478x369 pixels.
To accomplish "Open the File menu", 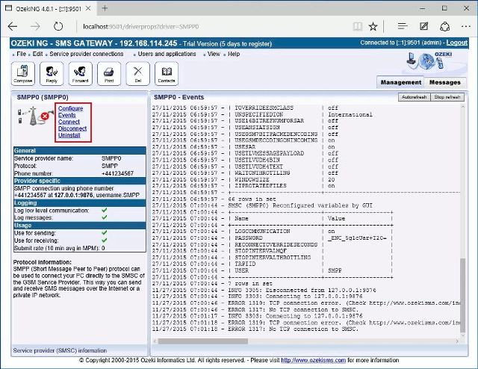I will pyautogui.click(x=21, y=54).
